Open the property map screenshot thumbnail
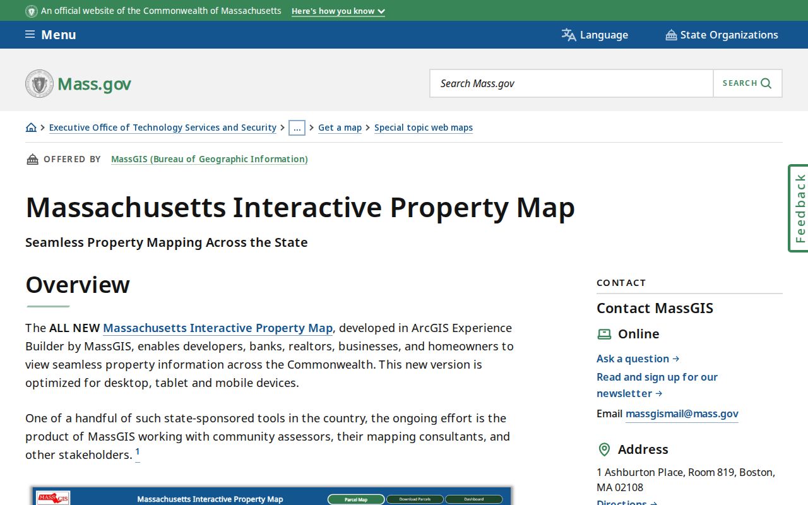This screenshot has width=808, height=505. pyautogui.click(x=272, y=496)
